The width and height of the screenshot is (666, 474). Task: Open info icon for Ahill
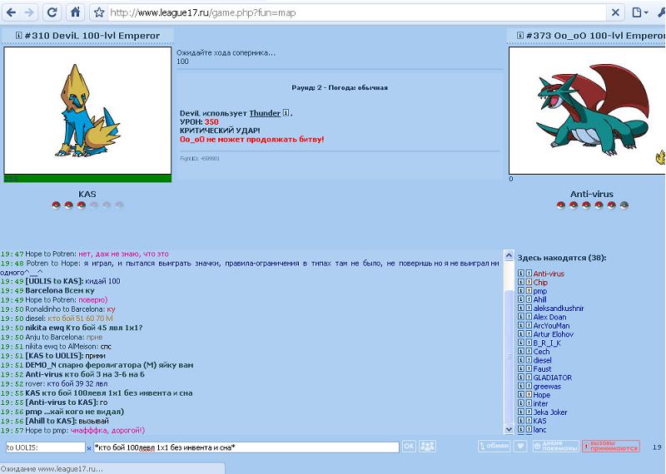click(x=521, y=299)
